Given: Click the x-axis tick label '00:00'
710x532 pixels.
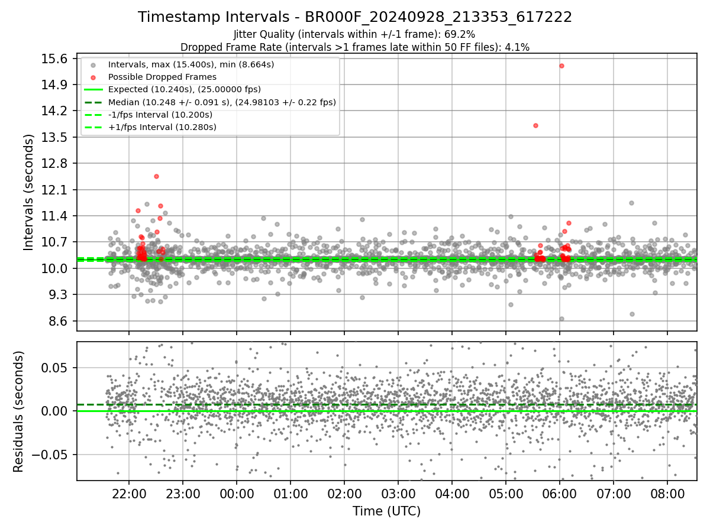Looking at the screenshot, I should pos(237,494).
